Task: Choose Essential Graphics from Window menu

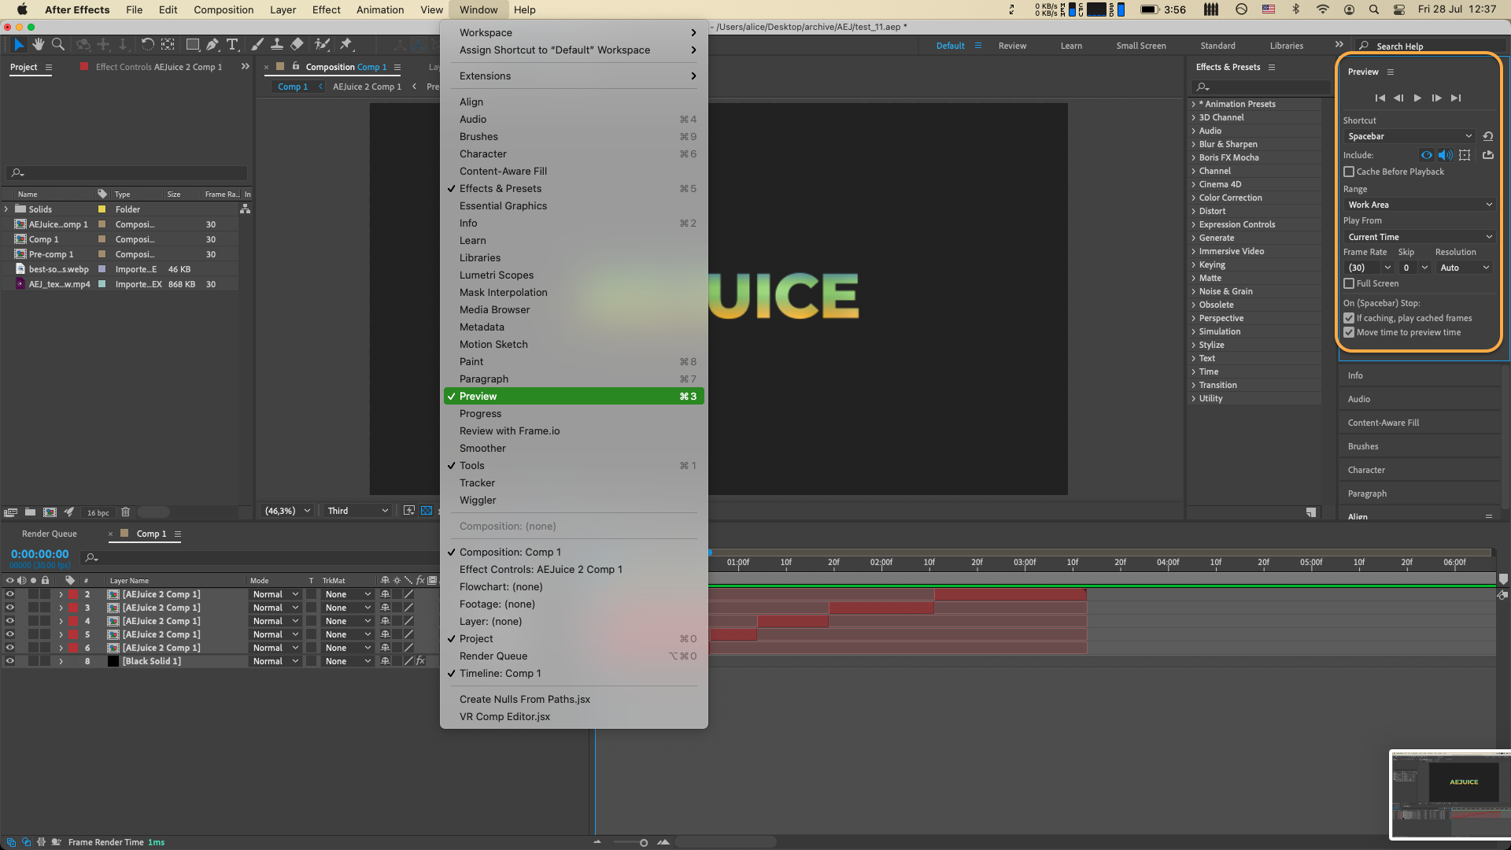Action: (x=503, y=206)
